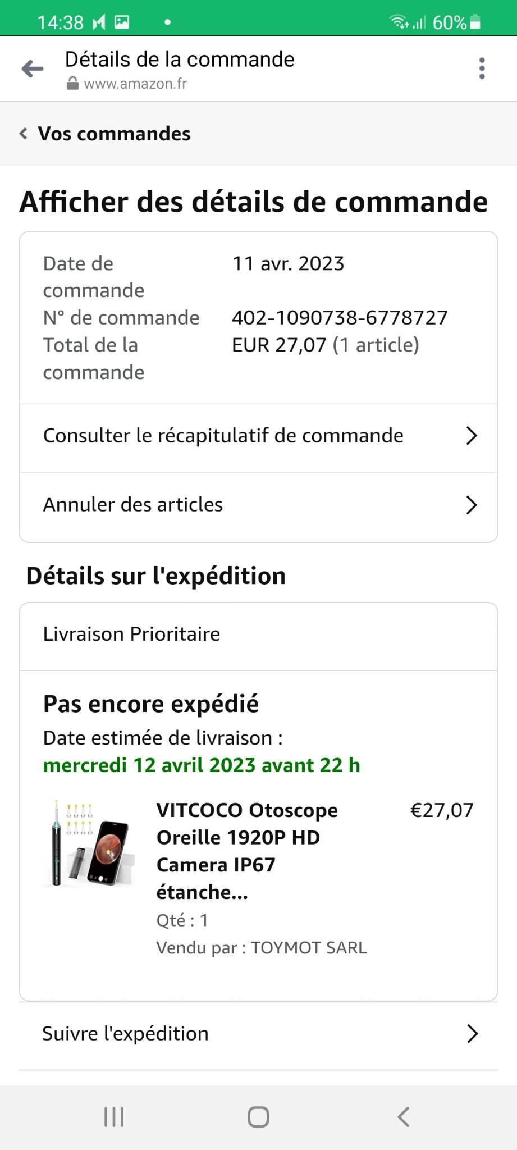517x1150 pixels.
Task: Tap the battery indicator in the status bar
Action: [x=475, y=22]
